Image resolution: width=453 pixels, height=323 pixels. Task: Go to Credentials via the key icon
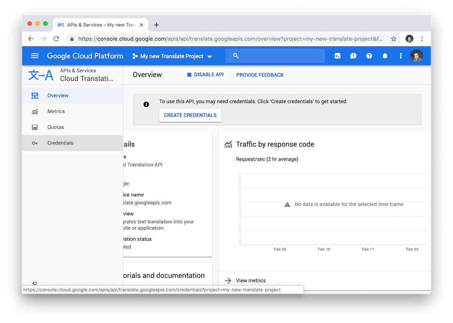click(60, 143)
